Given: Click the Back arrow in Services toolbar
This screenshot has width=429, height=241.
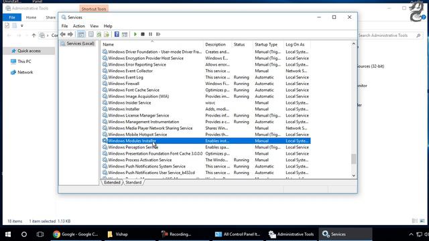Looking at the screenshot, I should [63, 34].
